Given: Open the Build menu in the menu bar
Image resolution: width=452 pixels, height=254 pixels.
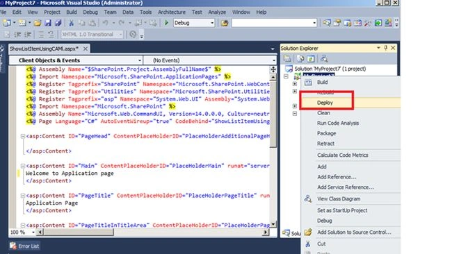Looking at the screenshot, I should pyautogui.click(x=72, y=12).
